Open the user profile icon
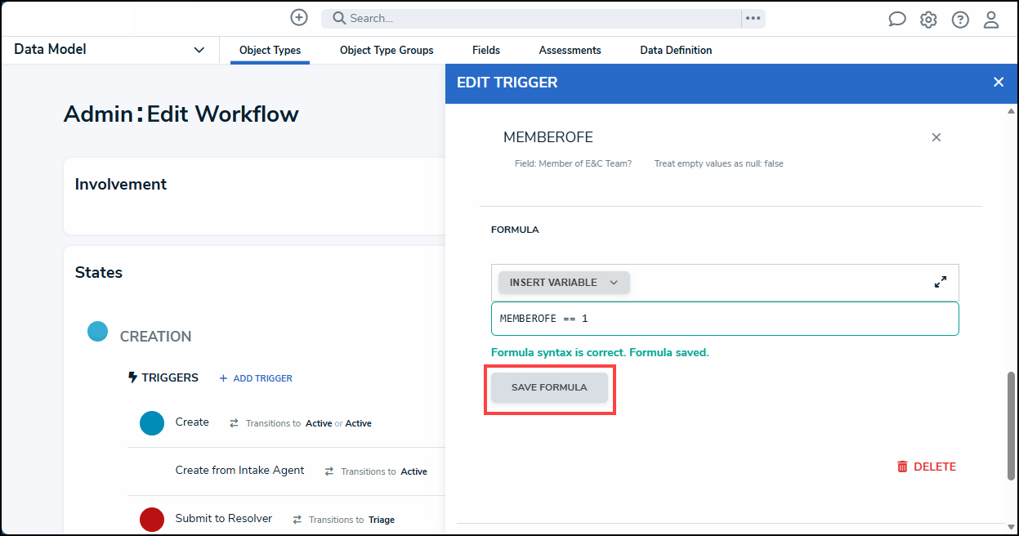1019x536 pixels. click(991, 19)
